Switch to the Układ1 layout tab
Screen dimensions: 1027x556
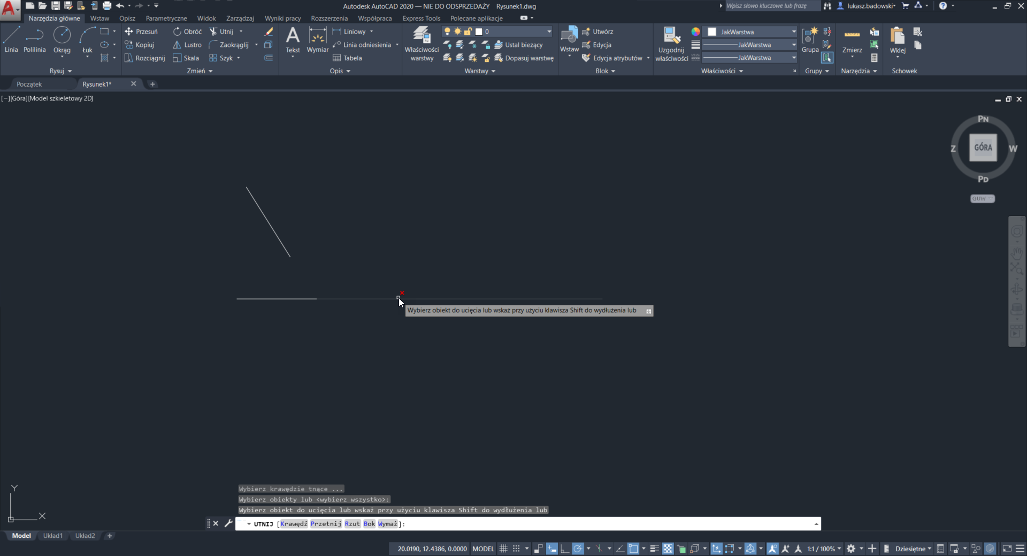click(x=53, y=536)
